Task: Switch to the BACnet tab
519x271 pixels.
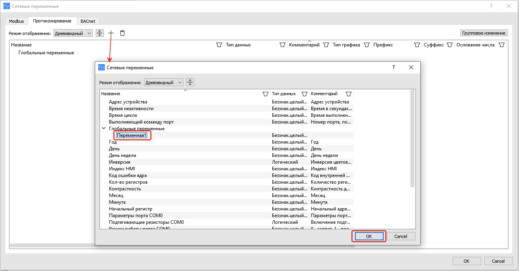Action: 88,21
